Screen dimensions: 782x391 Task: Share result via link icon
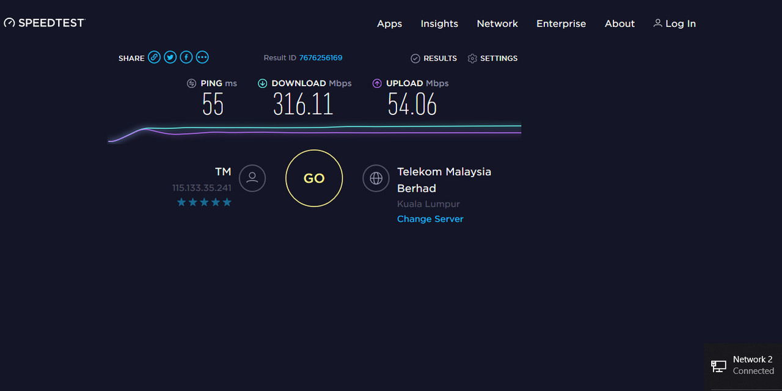(155, 57)
